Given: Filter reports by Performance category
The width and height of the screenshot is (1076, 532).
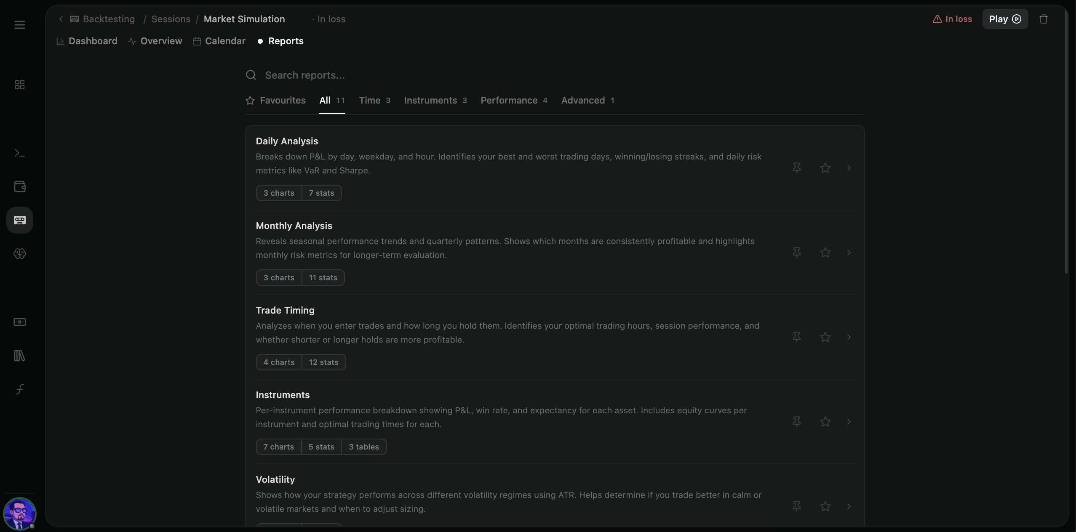Looking at the screenshot, I should [514, 100].
